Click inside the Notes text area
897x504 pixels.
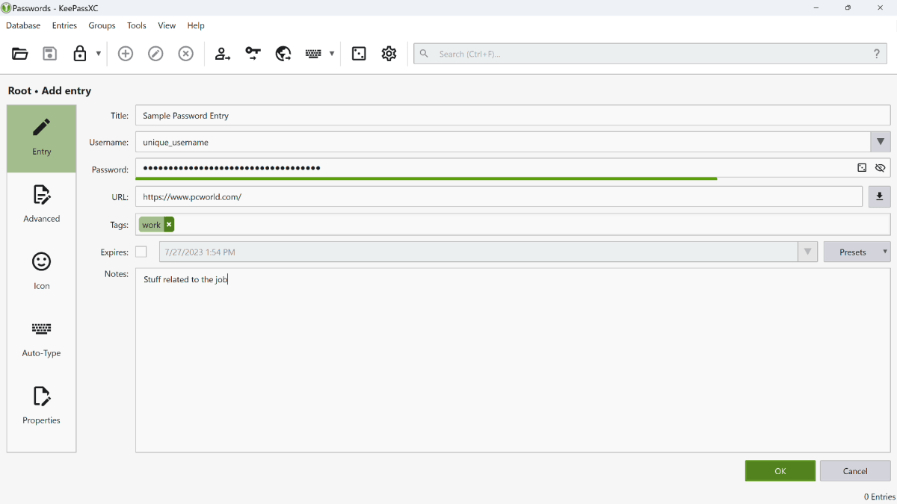pos(513,360)
